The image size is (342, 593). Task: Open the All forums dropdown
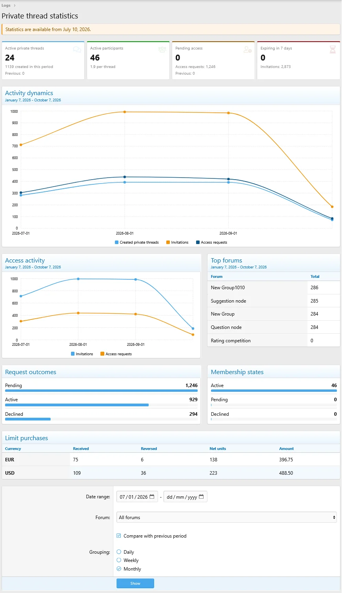(227, 517)
